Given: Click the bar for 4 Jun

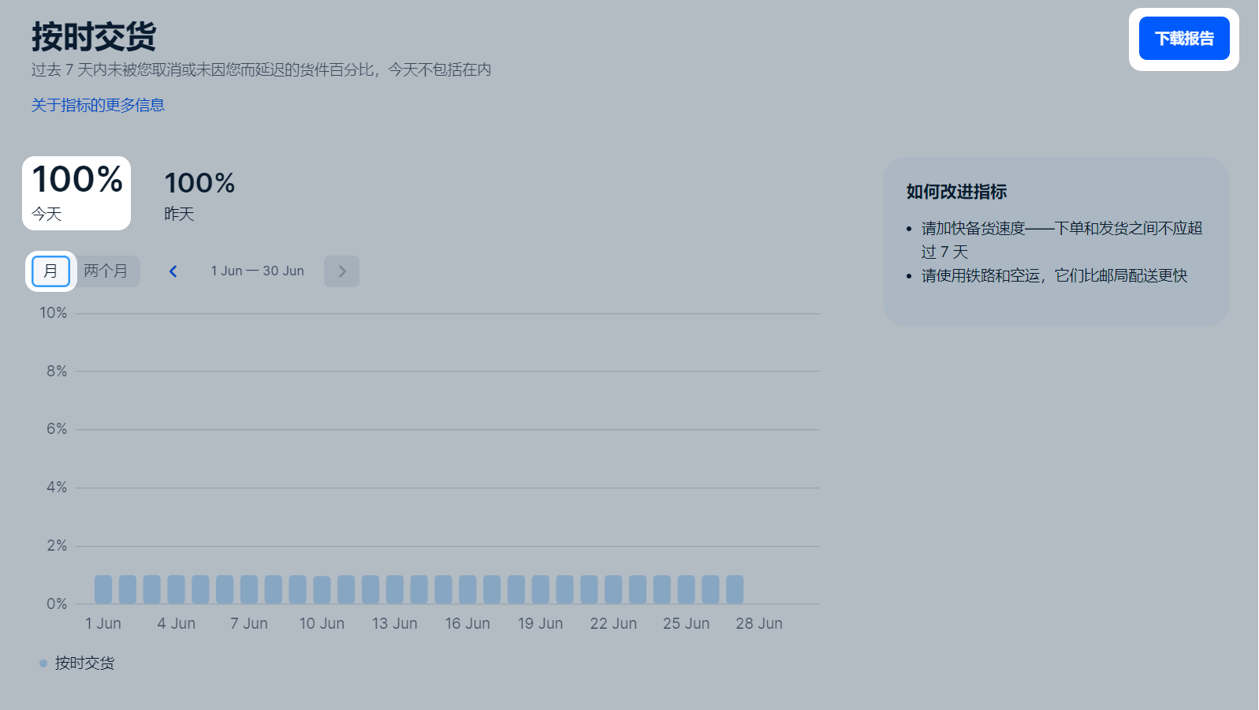Looking at the screenshot, I should tap(176, 589).
